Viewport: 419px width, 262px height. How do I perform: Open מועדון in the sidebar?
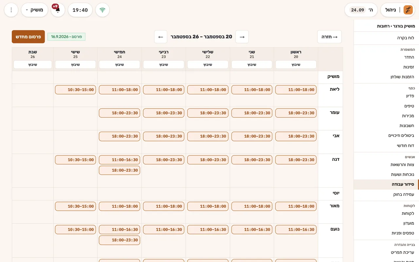386,223
